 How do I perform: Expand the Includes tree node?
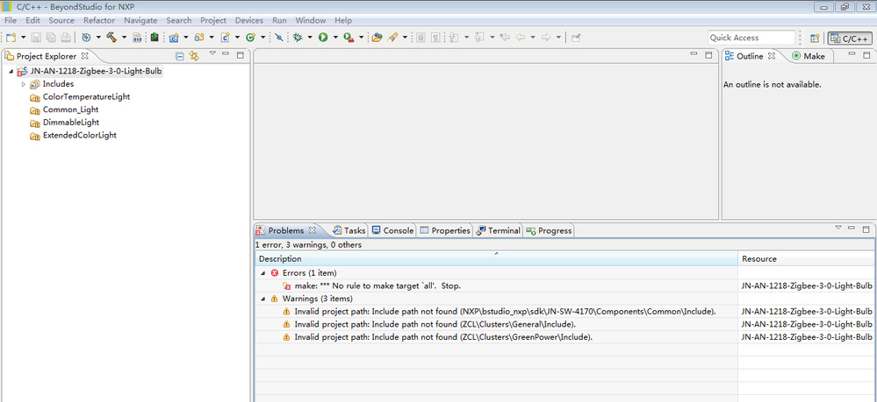click(24, 84)
